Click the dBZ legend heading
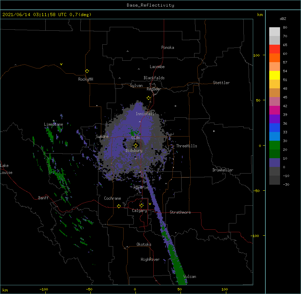Viewport: 301px width, 294px height. click(283, 19)
